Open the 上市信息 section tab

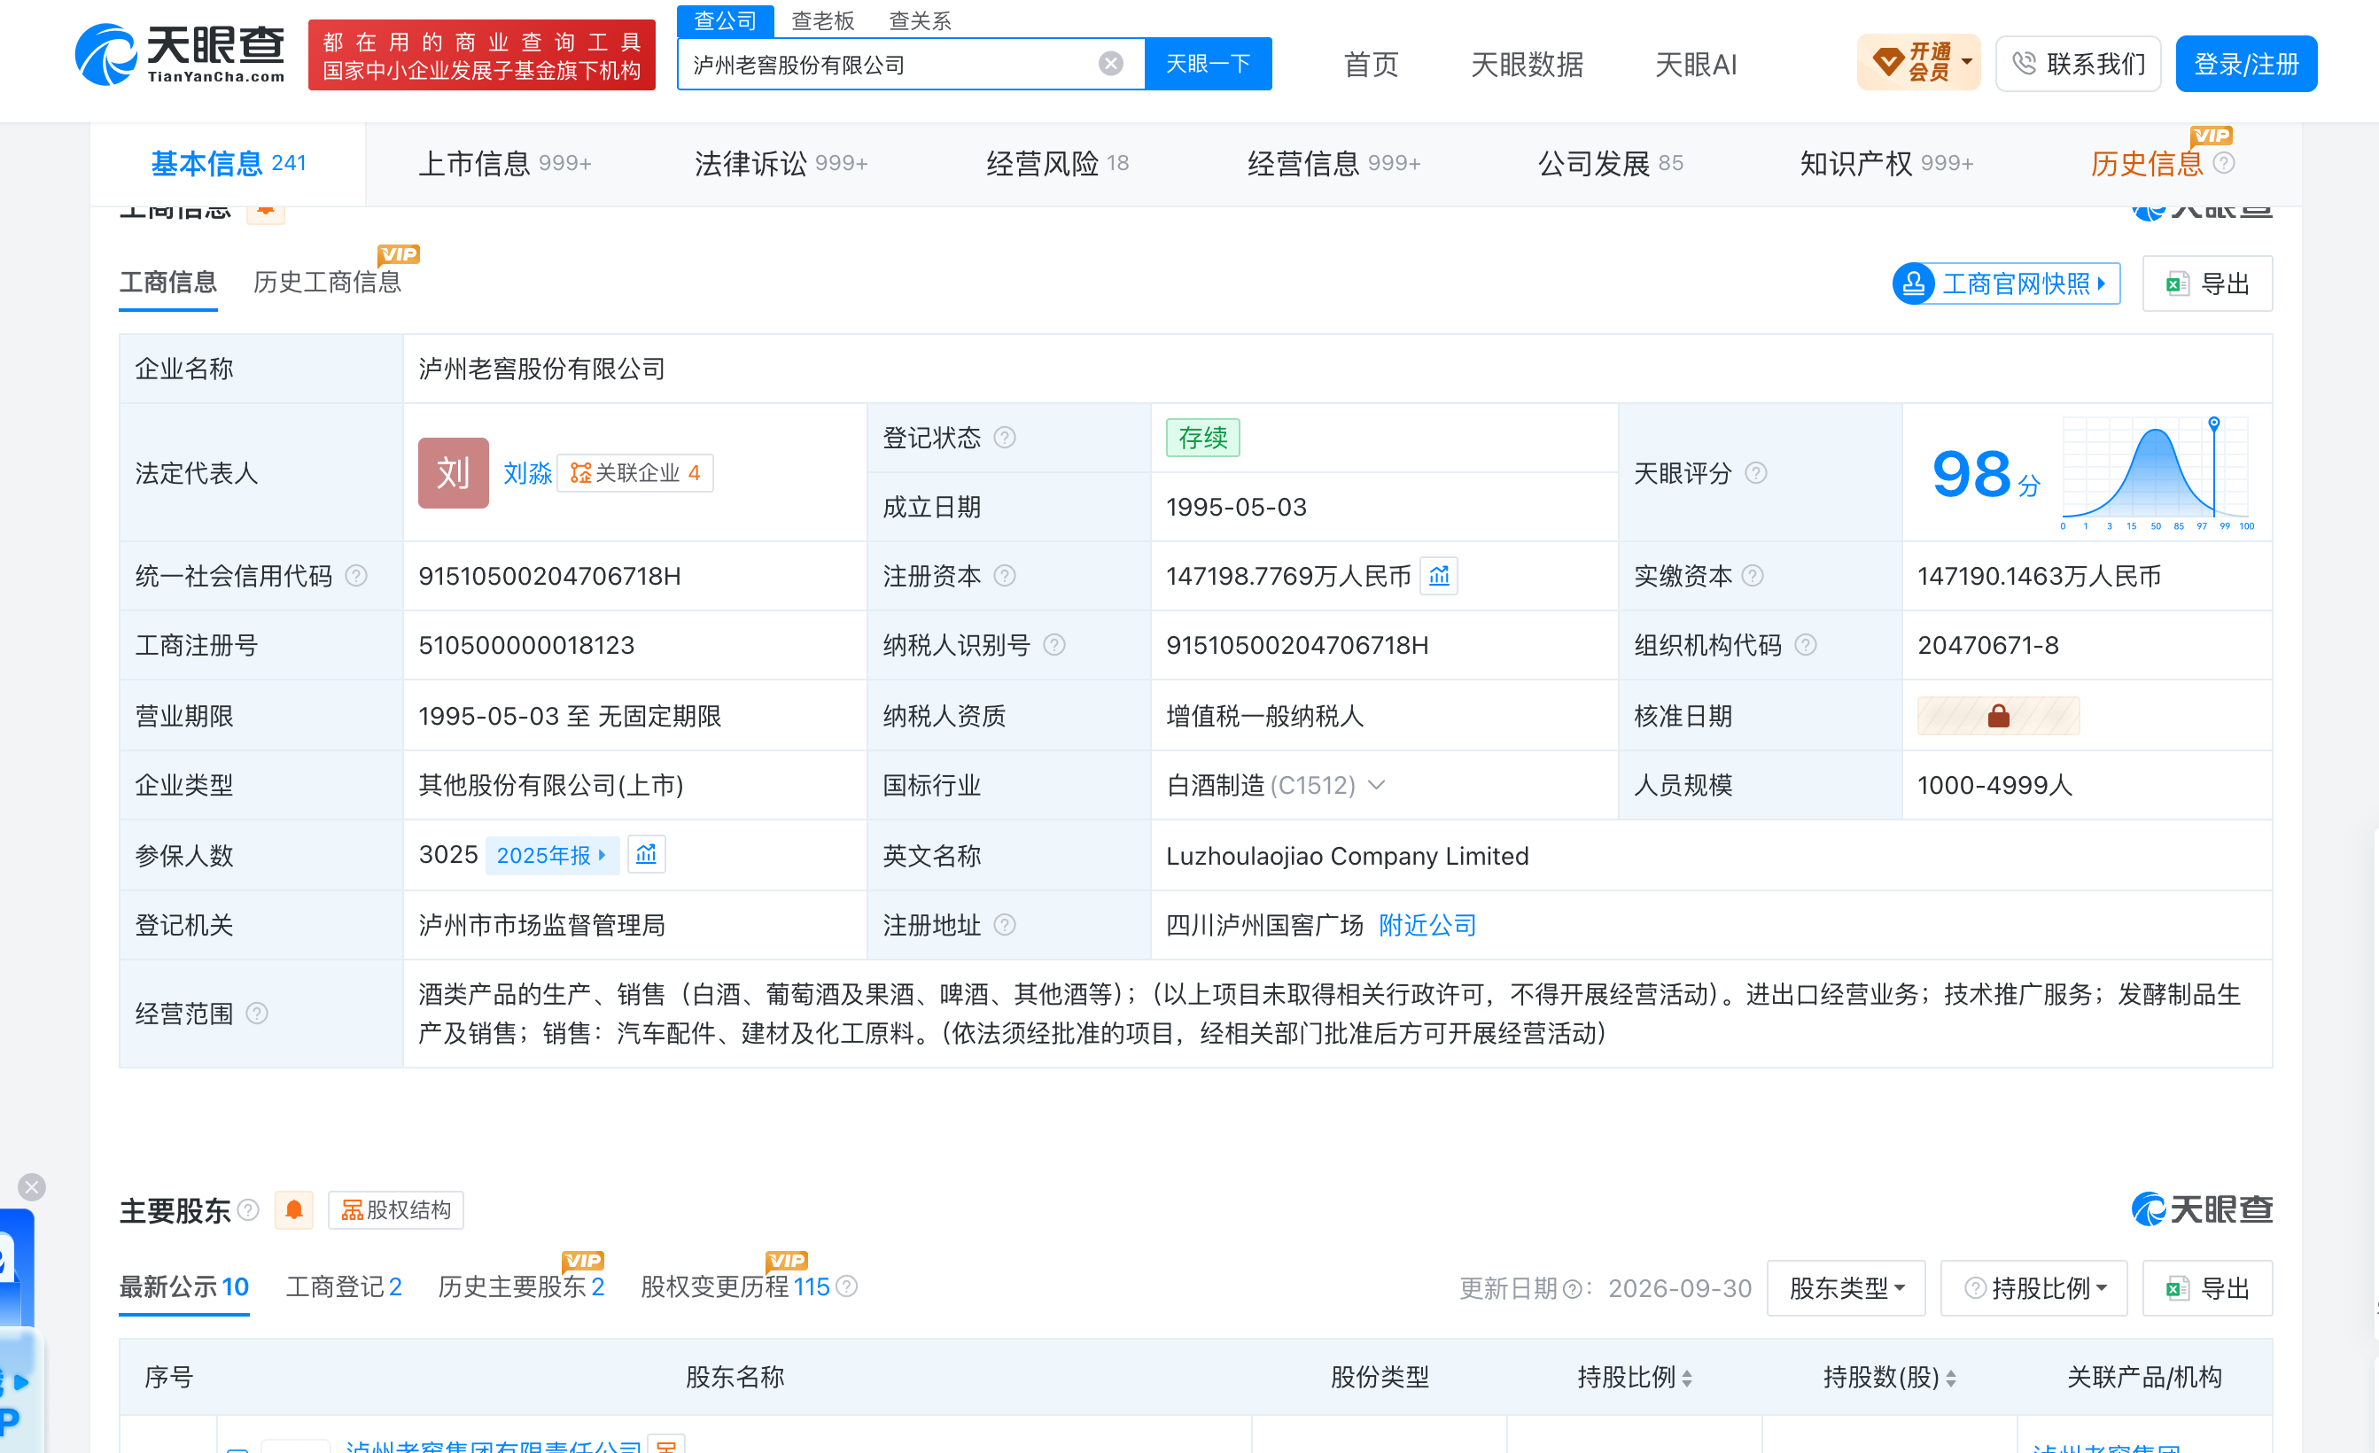coord(504,163)
